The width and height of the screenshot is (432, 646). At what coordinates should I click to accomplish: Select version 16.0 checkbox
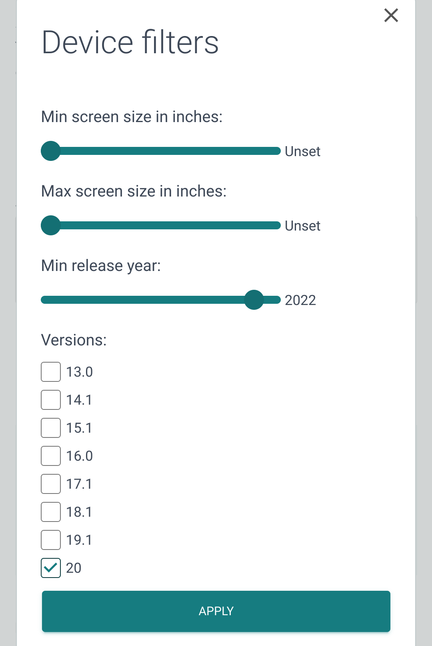point(51,456)
